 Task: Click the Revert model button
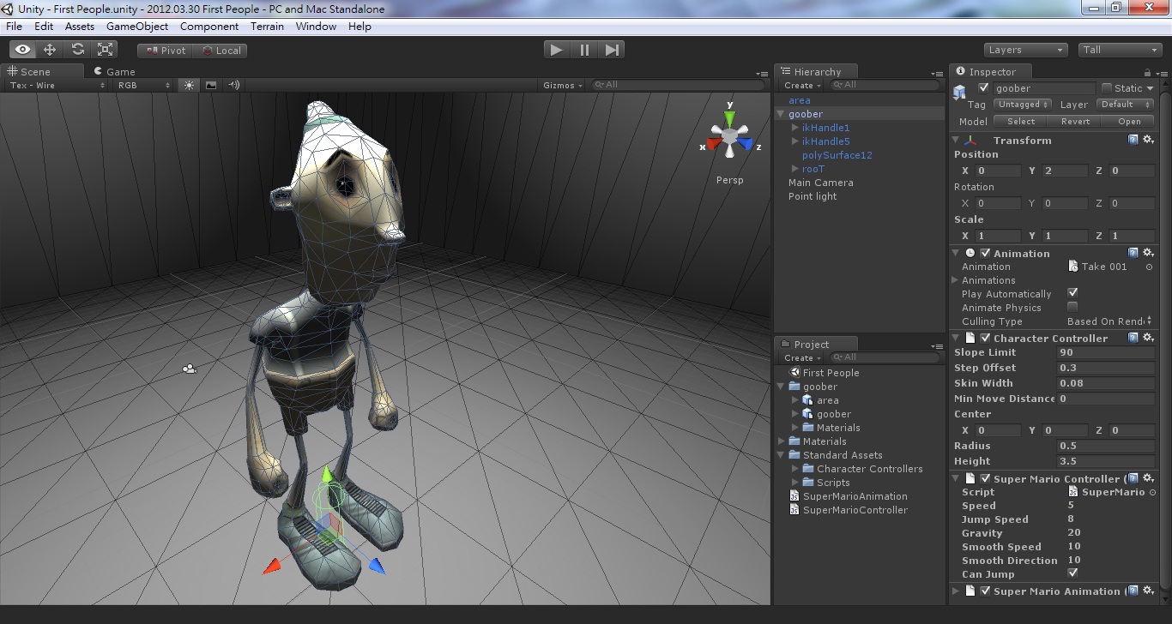1075,122
